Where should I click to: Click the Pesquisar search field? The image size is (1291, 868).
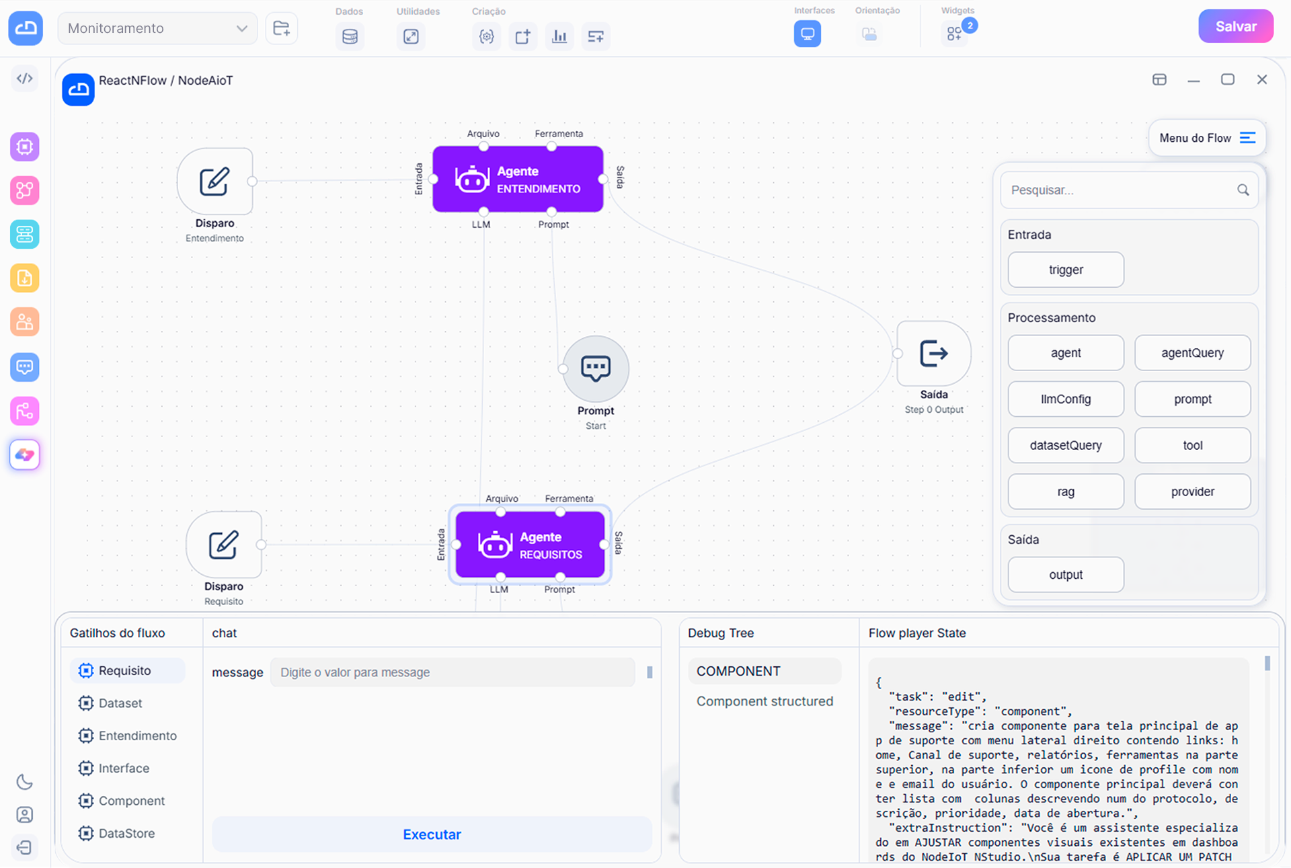[x=1120, y=190]
